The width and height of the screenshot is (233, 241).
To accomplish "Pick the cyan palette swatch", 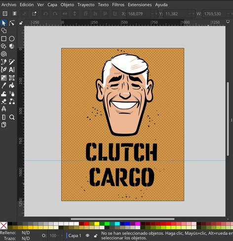I will [x=117, y=224].
